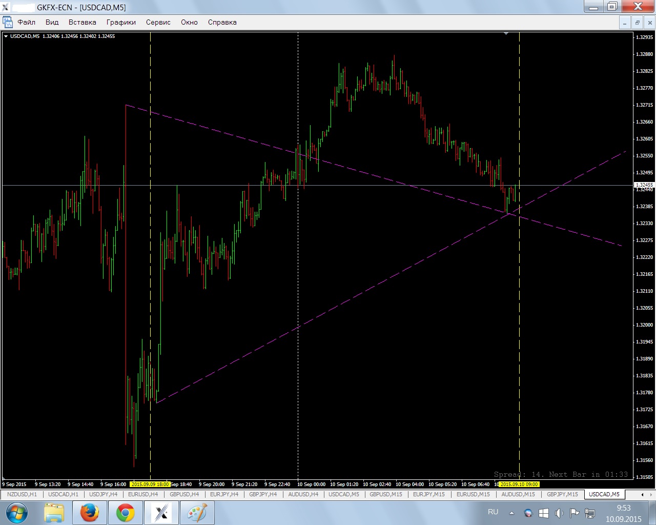
Task: Open the Сервис menu
Action: pyautogui.click(x=158, y=22)
